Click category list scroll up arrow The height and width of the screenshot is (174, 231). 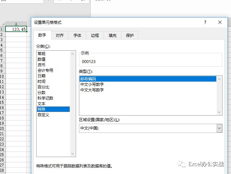(73, 54)
